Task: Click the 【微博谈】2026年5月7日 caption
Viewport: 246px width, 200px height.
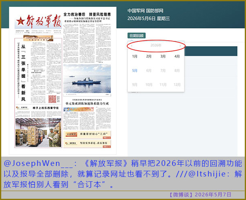Action: click(x=201, y=194)
